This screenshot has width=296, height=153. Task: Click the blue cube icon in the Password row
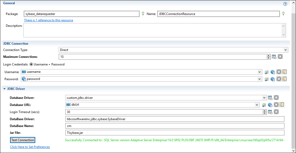(273, 79)
